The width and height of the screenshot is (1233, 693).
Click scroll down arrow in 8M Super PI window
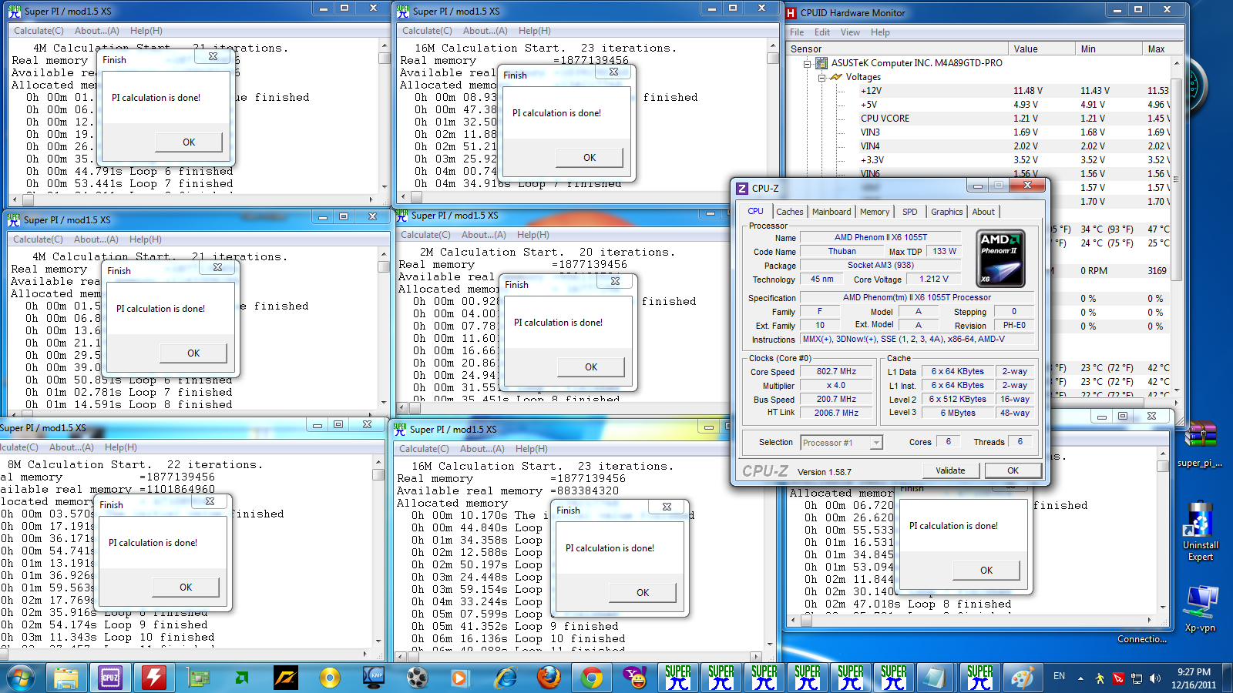click(378, 641)
